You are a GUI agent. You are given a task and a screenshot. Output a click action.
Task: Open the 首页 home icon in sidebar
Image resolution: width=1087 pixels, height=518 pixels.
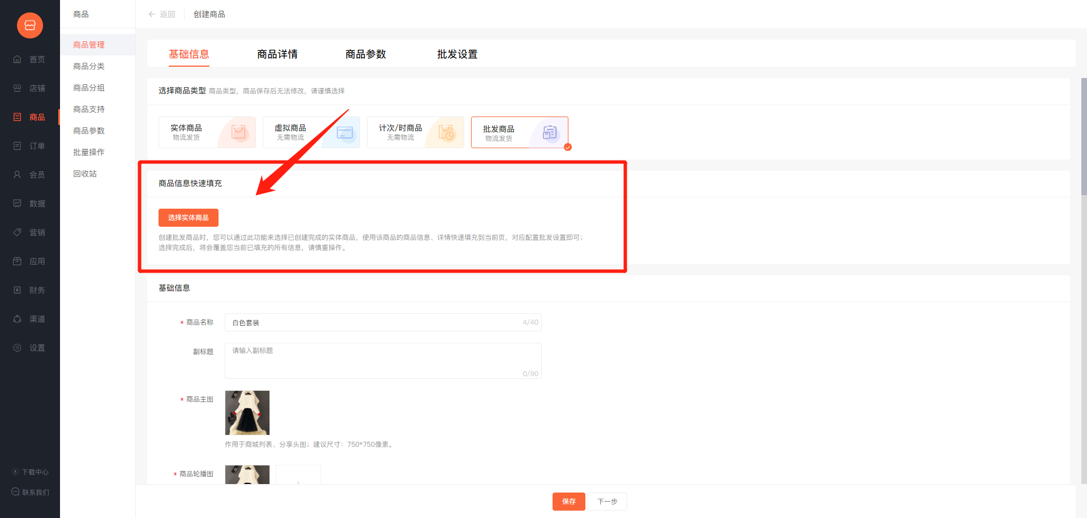pos(18,59)
